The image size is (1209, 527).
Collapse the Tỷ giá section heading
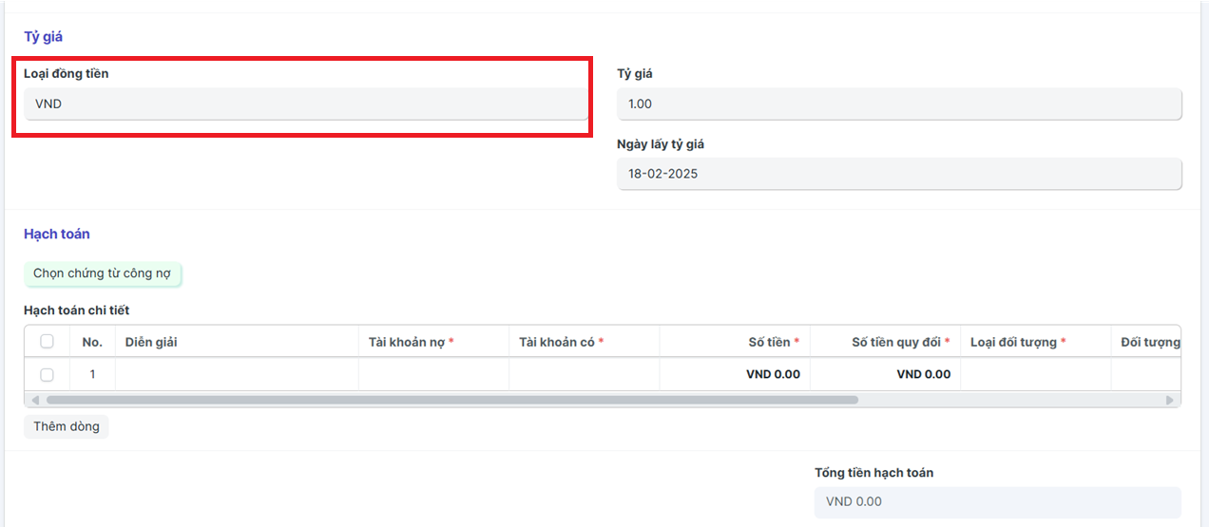44,37
